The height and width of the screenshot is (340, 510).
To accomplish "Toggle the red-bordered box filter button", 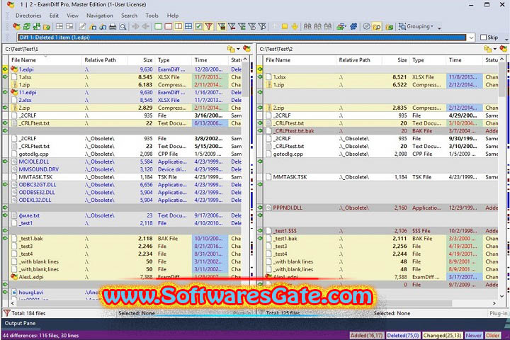I will [x=168, y=26].
